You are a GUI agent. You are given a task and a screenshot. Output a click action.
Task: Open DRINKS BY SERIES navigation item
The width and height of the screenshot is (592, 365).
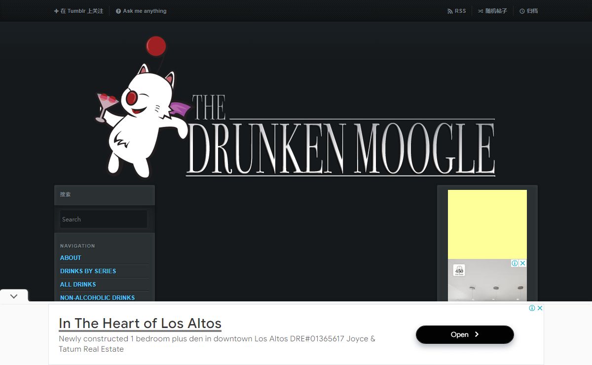[88, 271]
